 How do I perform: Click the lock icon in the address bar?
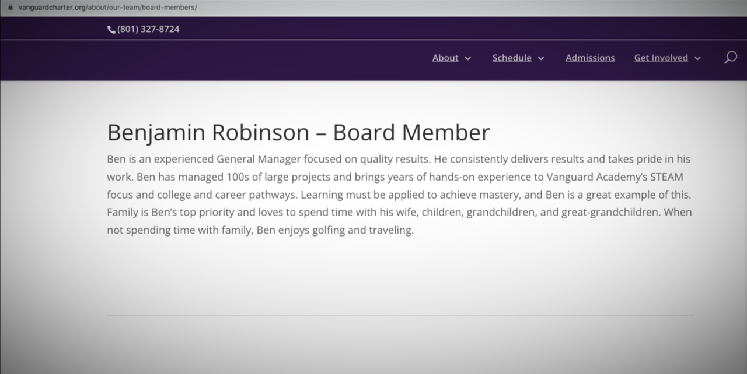(x=9, y=8)
